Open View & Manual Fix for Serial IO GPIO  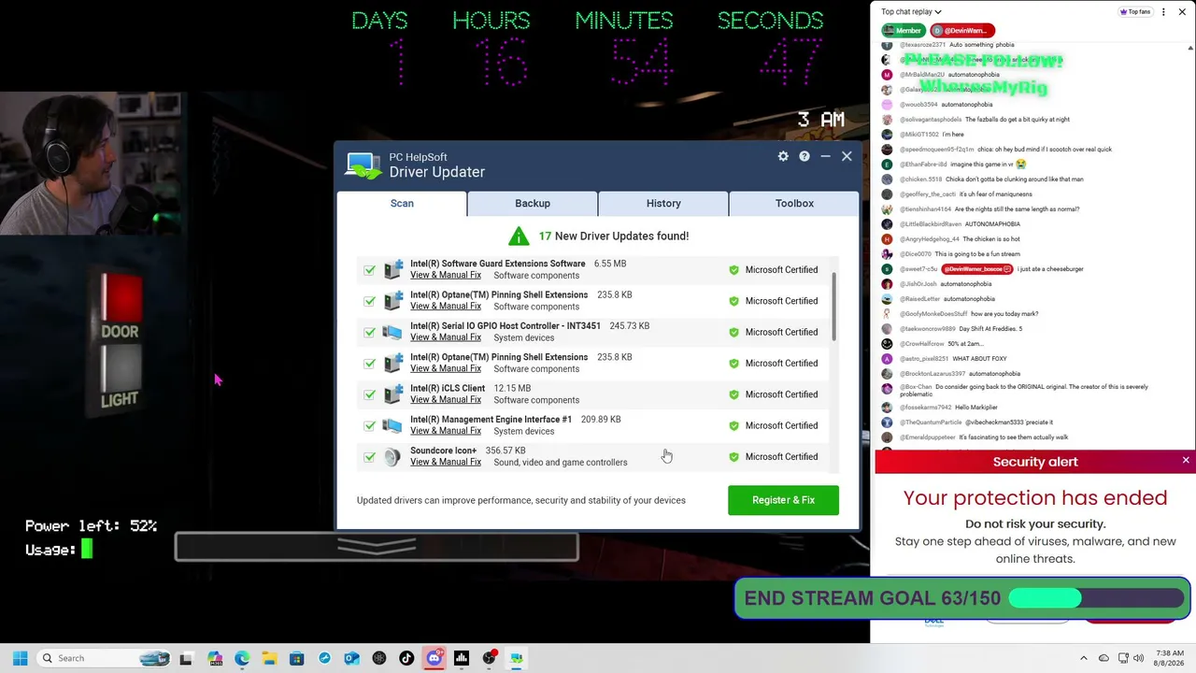446,337
